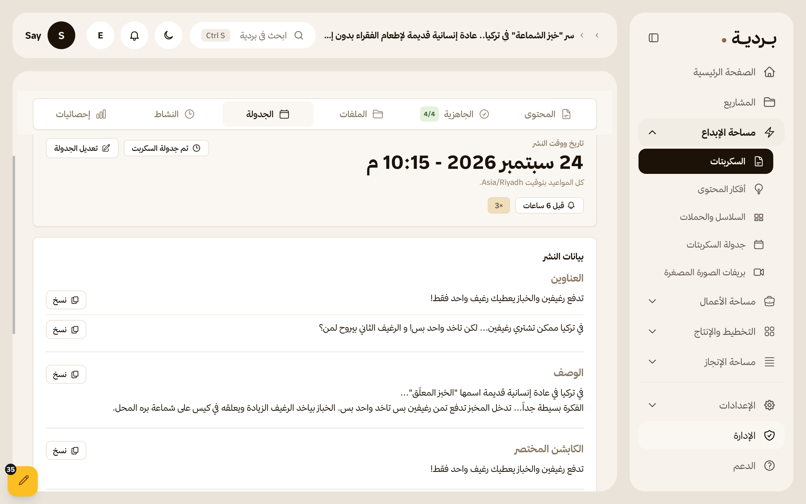This screenshot has width=806, height=504.
Task: Open بريفات الصورة المصغرة item
Action: click(706, 272)
